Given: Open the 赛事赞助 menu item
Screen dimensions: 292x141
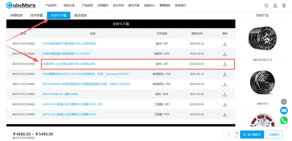Looking at the screenshot, I should point(165,5).
